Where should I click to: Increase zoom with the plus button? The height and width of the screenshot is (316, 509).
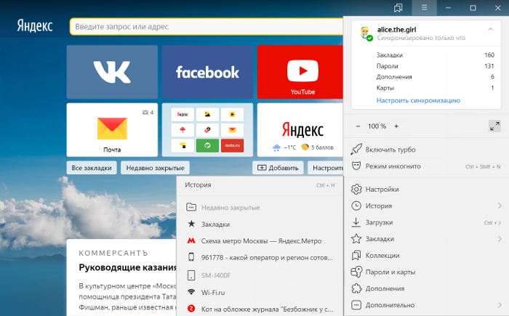(x=396, y=126)
